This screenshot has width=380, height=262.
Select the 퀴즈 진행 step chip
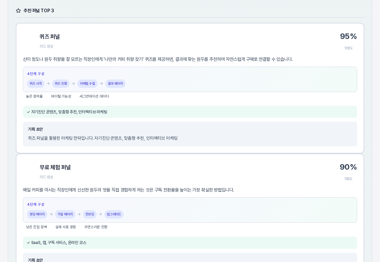(x=61, y=84)
